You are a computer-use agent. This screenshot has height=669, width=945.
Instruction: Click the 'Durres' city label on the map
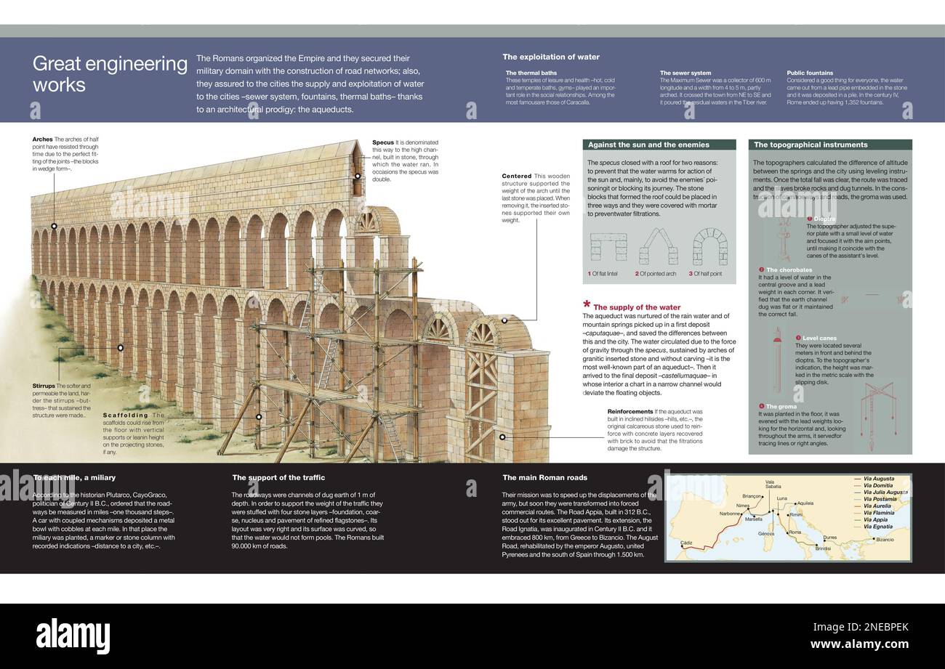point(829,538)
